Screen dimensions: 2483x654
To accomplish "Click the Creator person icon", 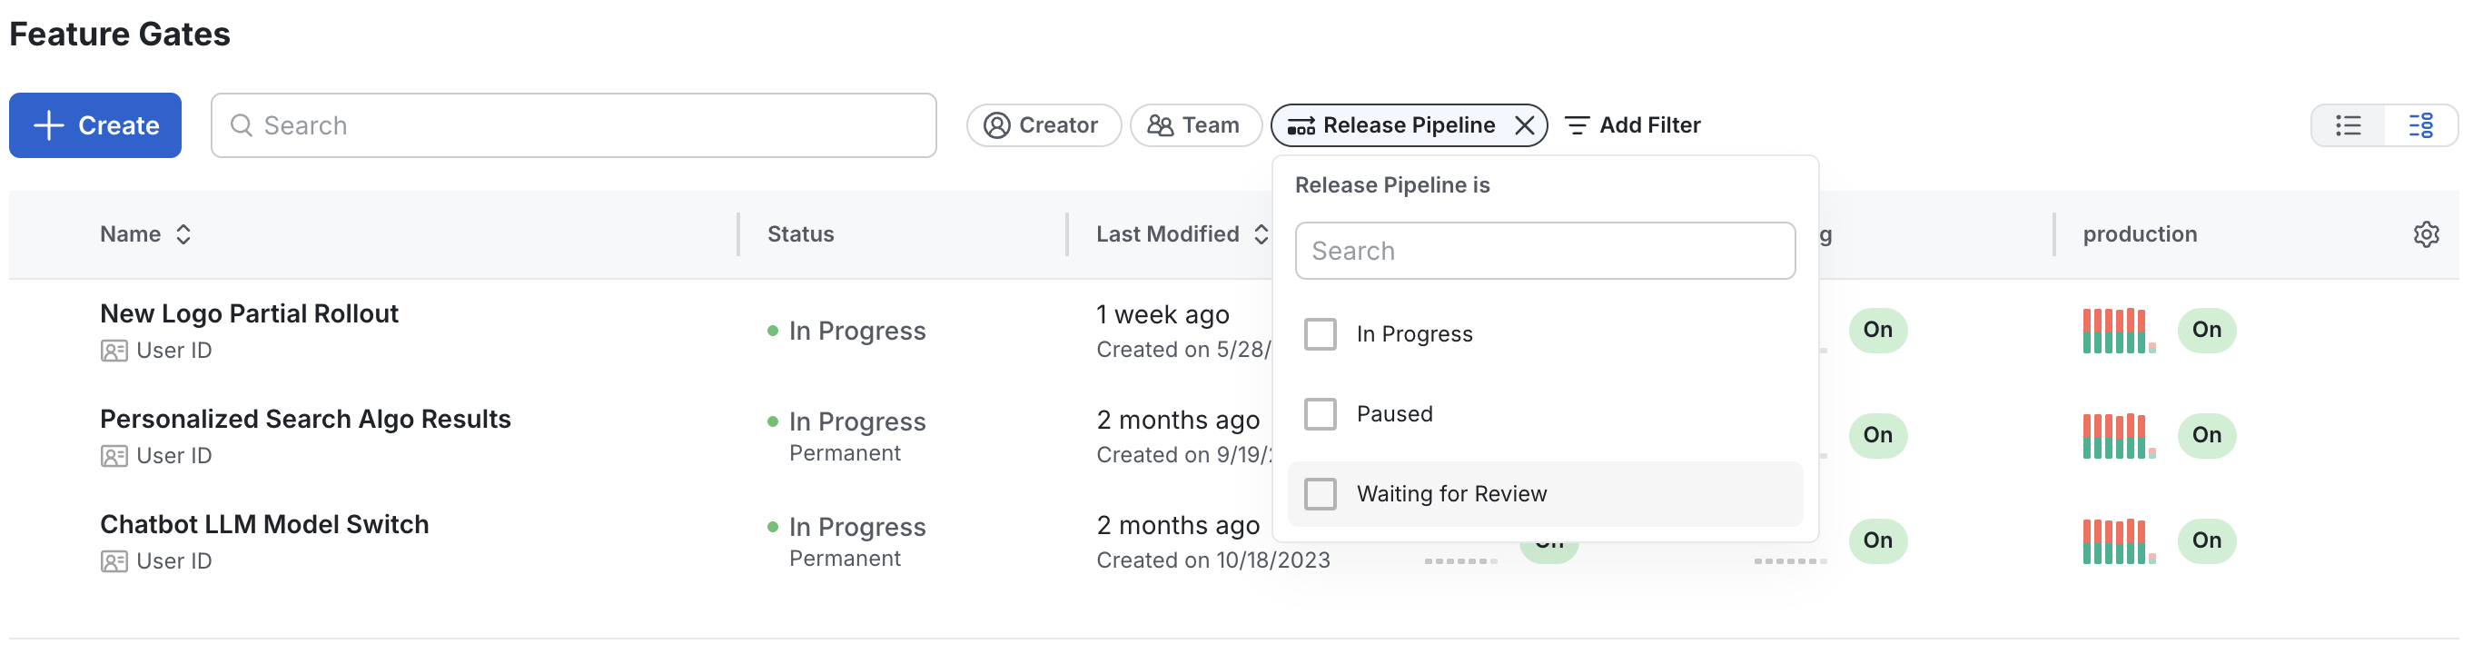I will click(996, 125).
